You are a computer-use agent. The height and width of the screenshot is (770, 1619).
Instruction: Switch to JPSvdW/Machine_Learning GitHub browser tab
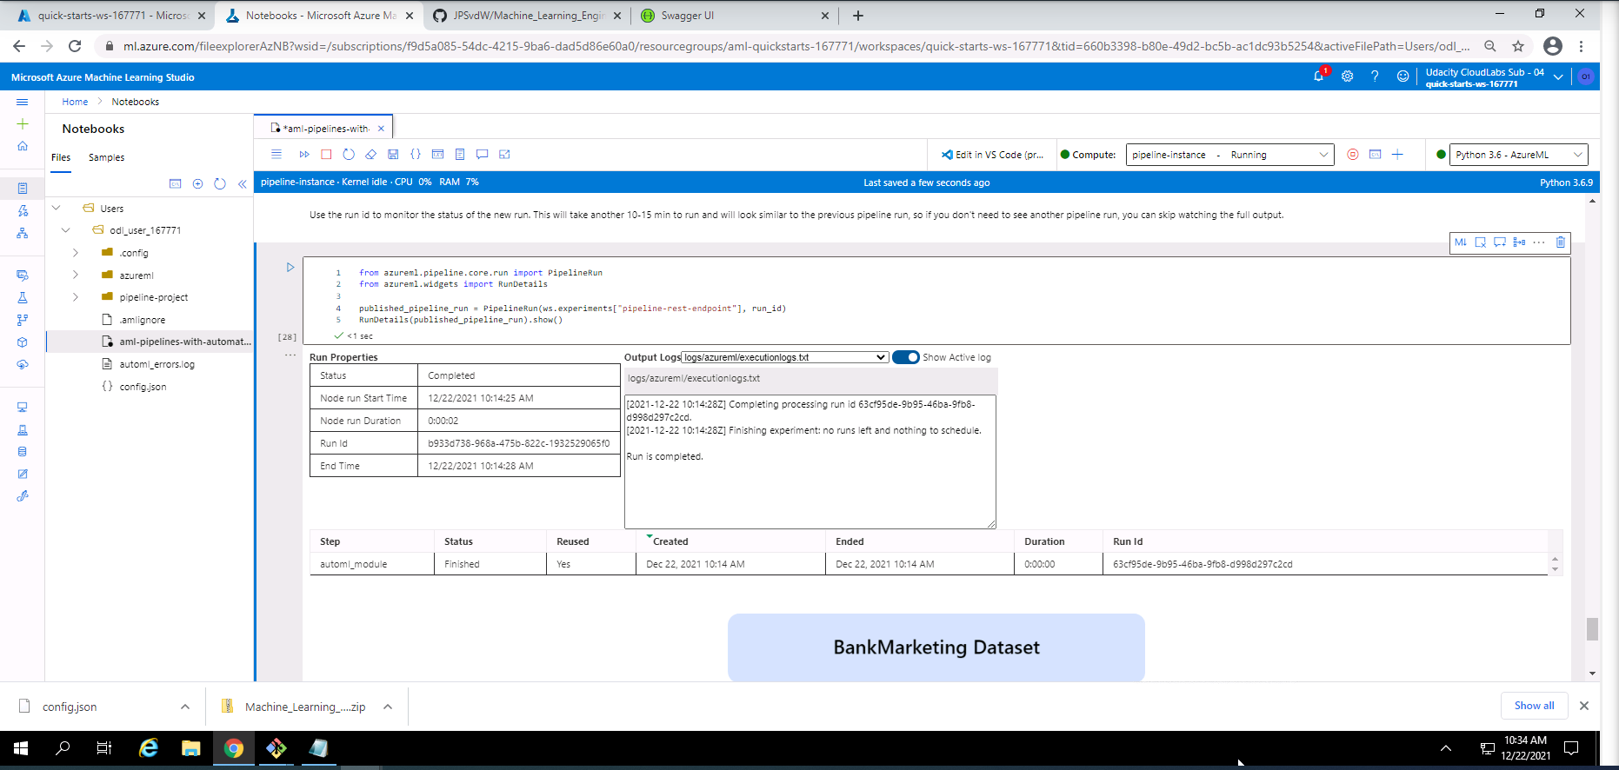[x=529, y=16]
